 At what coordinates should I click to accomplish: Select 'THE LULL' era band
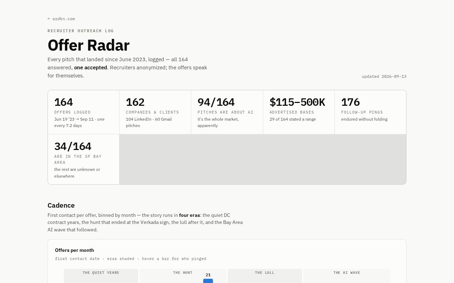point(265,276)
